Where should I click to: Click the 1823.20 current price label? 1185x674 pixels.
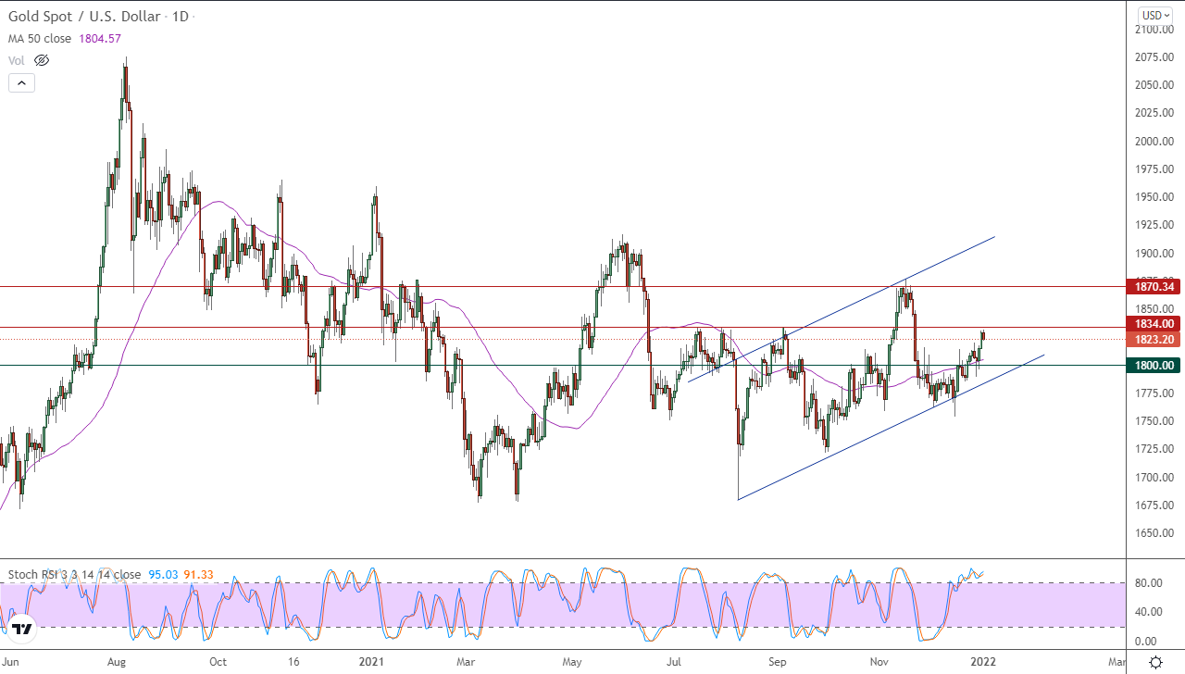(1154, 340)
